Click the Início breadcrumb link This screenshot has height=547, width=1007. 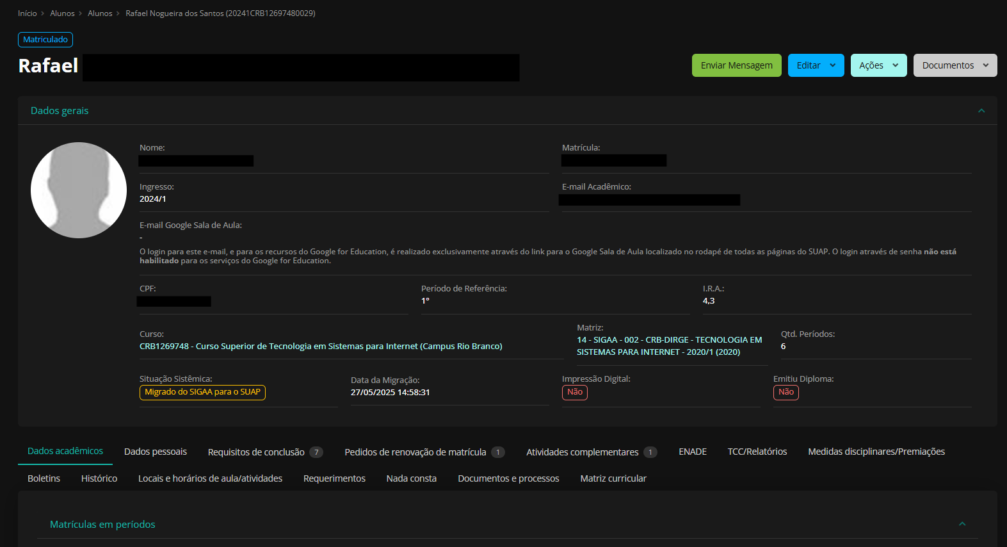click(x=28, y=13)
